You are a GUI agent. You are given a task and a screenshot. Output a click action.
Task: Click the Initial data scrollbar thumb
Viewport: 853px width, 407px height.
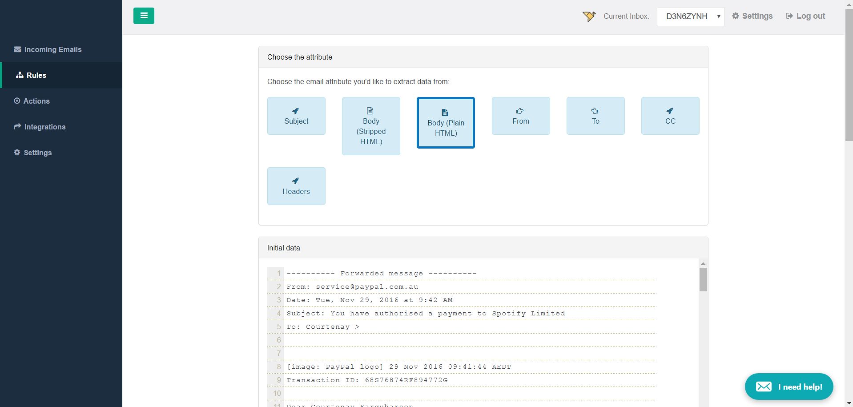coord(703,279)
